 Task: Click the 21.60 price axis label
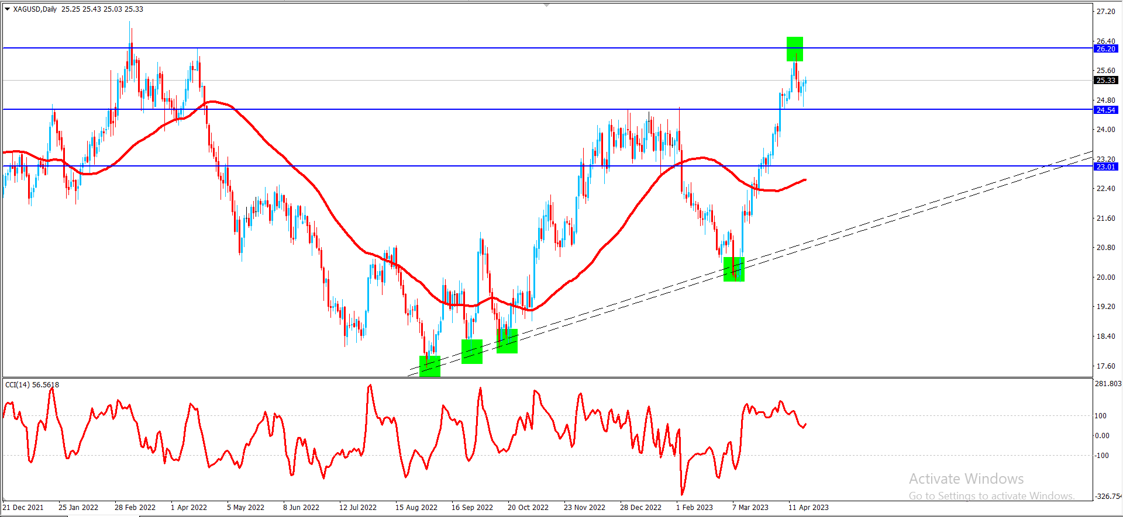pyautogui.click(x=1106, y=218)
